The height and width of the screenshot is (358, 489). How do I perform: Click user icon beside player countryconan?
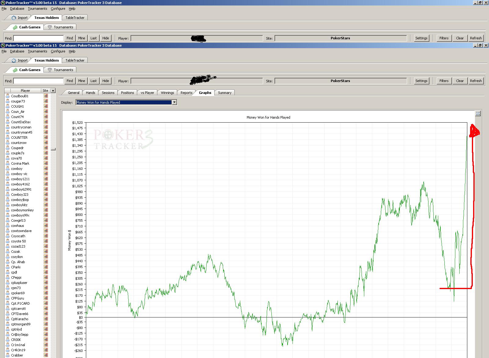[8, 127]
